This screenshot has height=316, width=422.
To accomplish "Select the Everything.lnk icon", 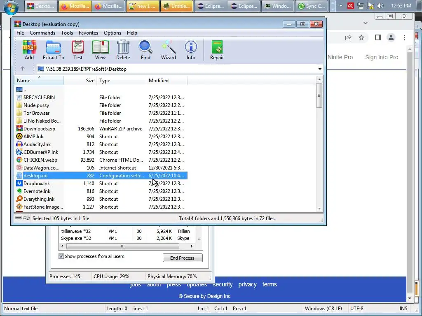I will tap(19, 199).
